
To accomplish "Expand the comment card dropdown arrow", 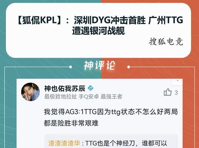I will point(178,81).
